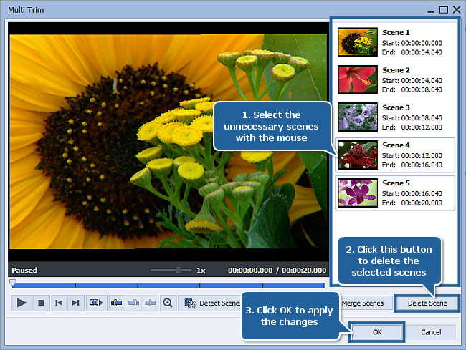Click the "Scene 4" title text
The height and width of the screenshot is (350, 466).
click(396, 145)
